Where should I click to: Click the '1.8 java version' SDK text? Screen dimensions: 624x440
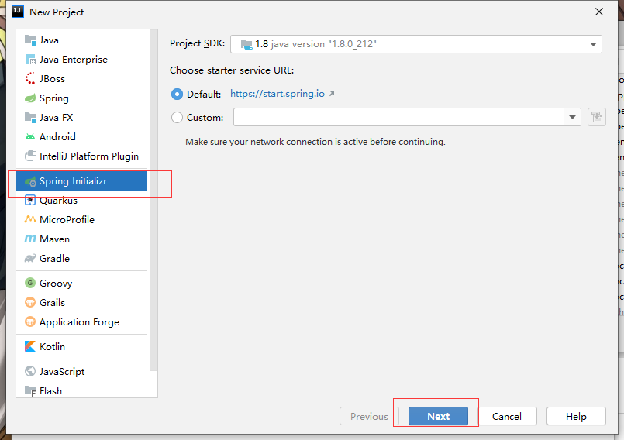click(x=315, y=44)
